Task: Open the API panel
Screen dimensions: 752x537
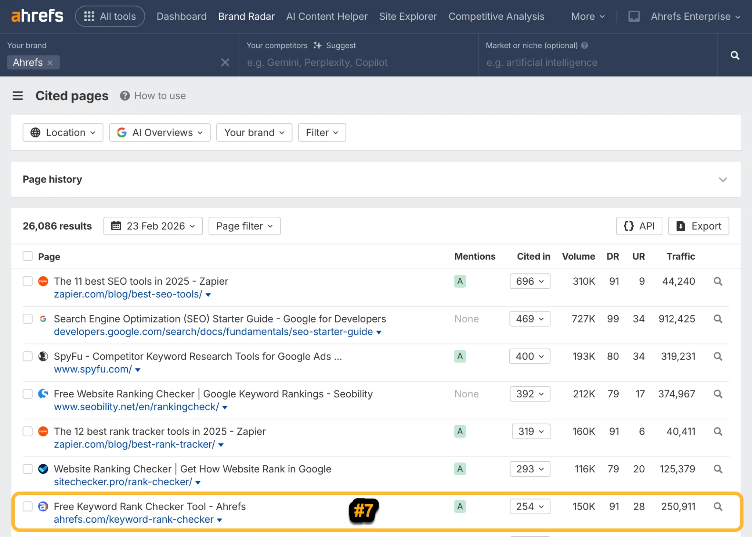Action: 639,226
